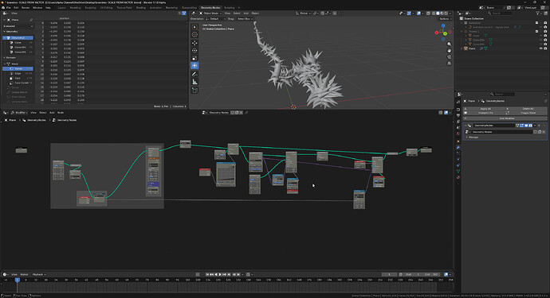
Task: Toggle modifier render display button
Action: [530, 126]
